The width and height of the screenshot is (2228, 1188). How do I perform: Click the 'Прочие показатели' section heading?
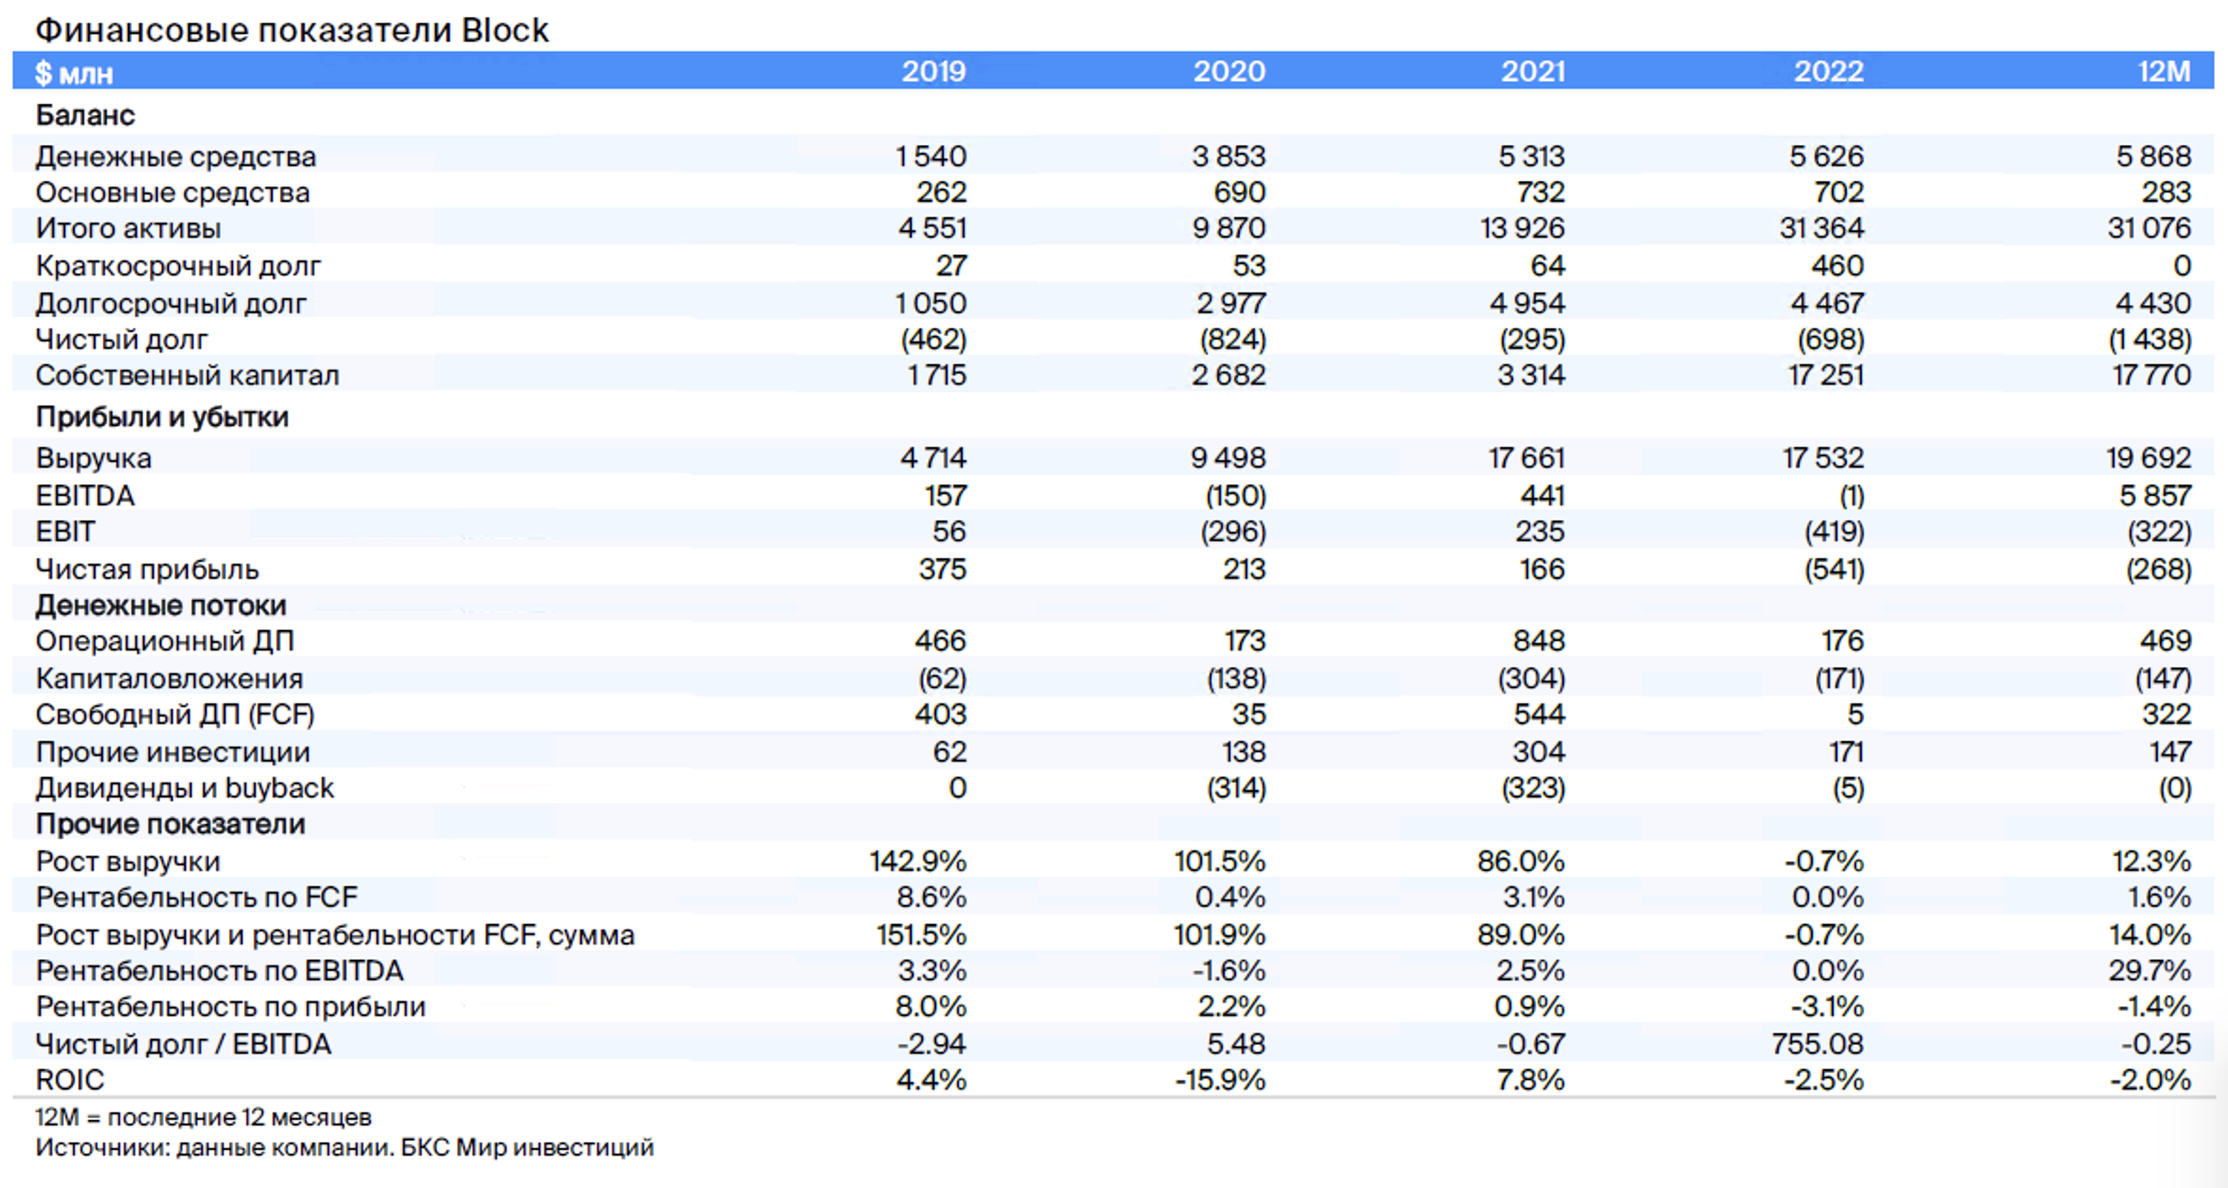pos(171,824)
